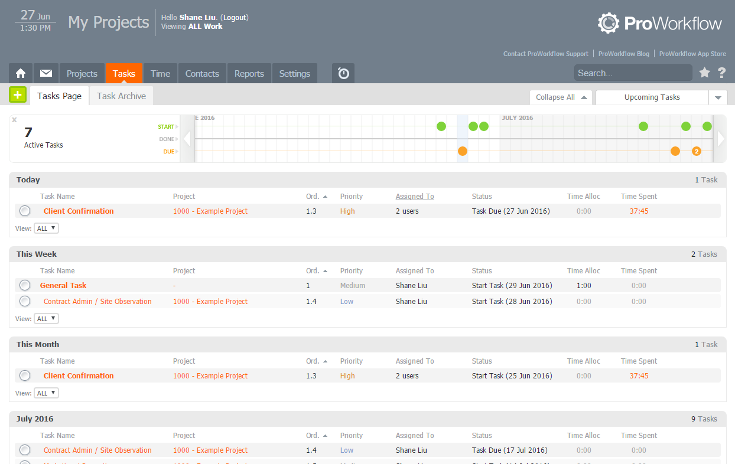This screenshot has height=464, width=735.
Task: Mark General Task as complete
Action: (24, 285)
